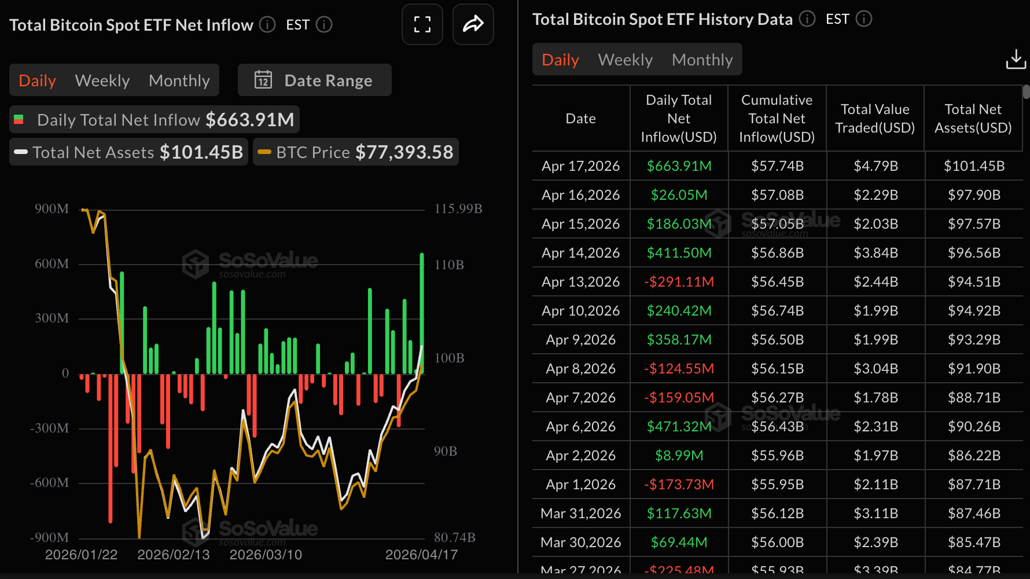This screenshot has width=1030, height=579.
Task: Click the fullscreen expand chart icon
Action: [422, 24]
